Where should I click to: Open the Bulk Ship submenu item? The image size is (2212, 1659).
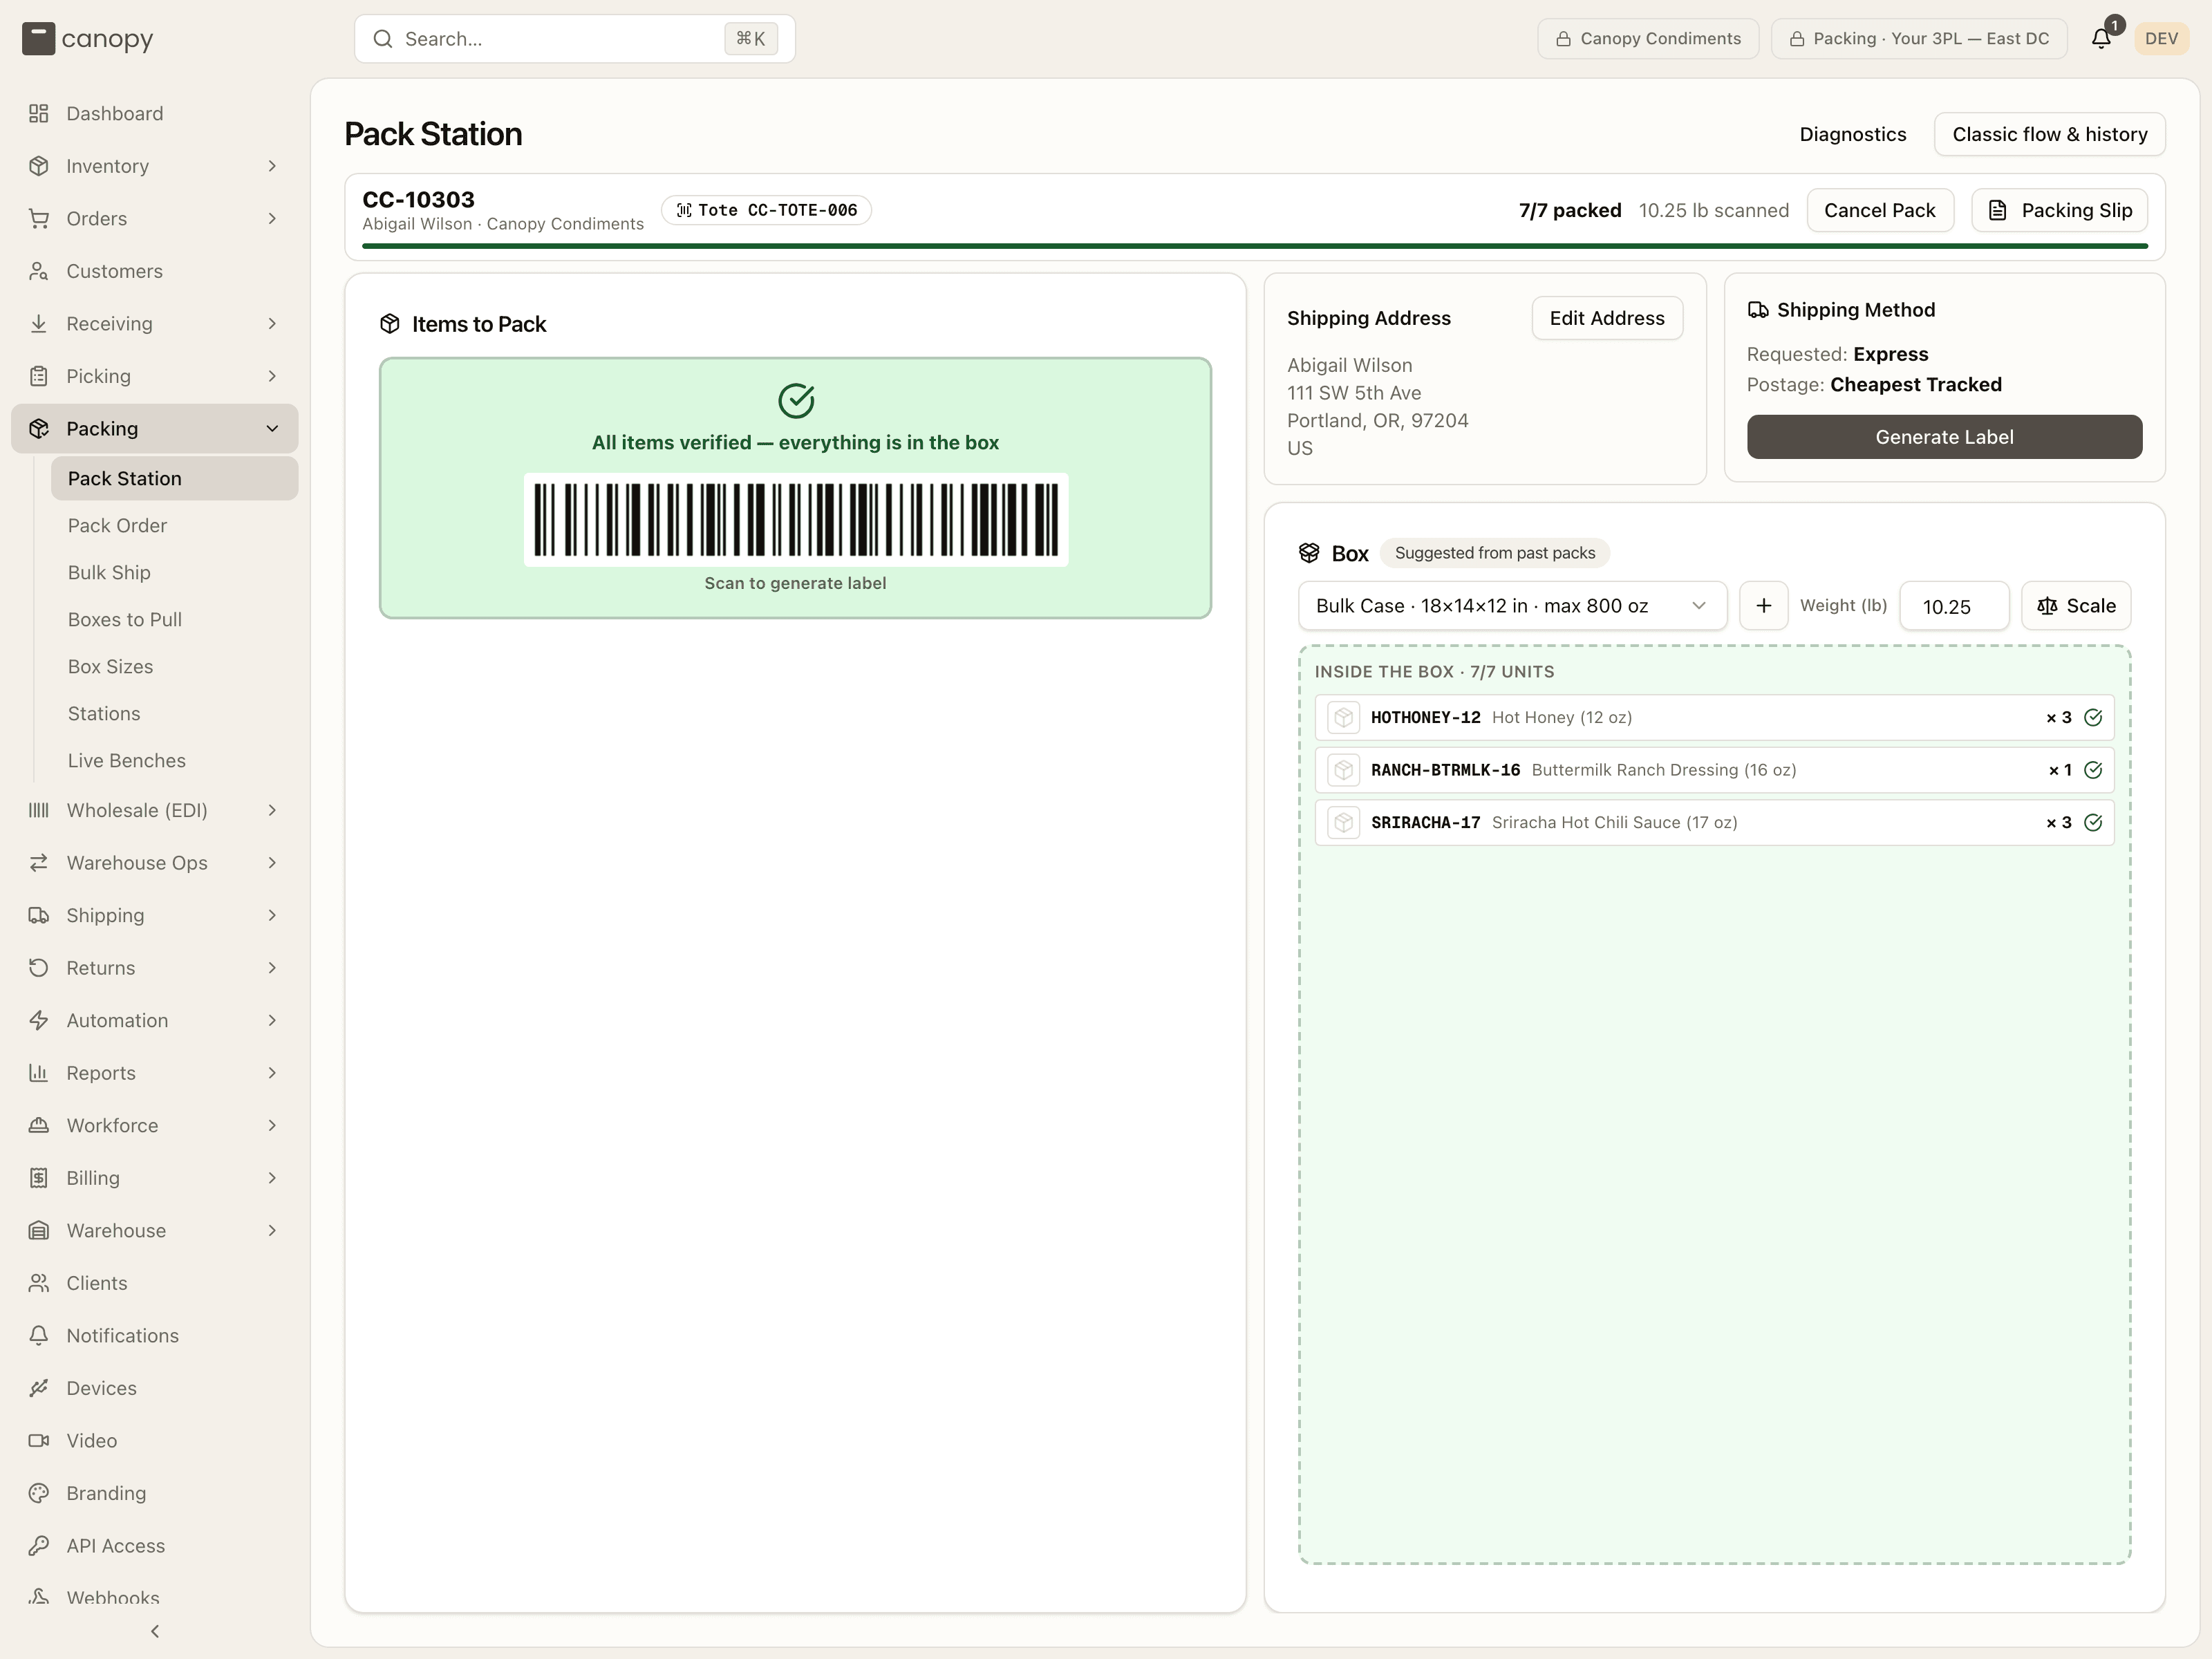point(174,572)
